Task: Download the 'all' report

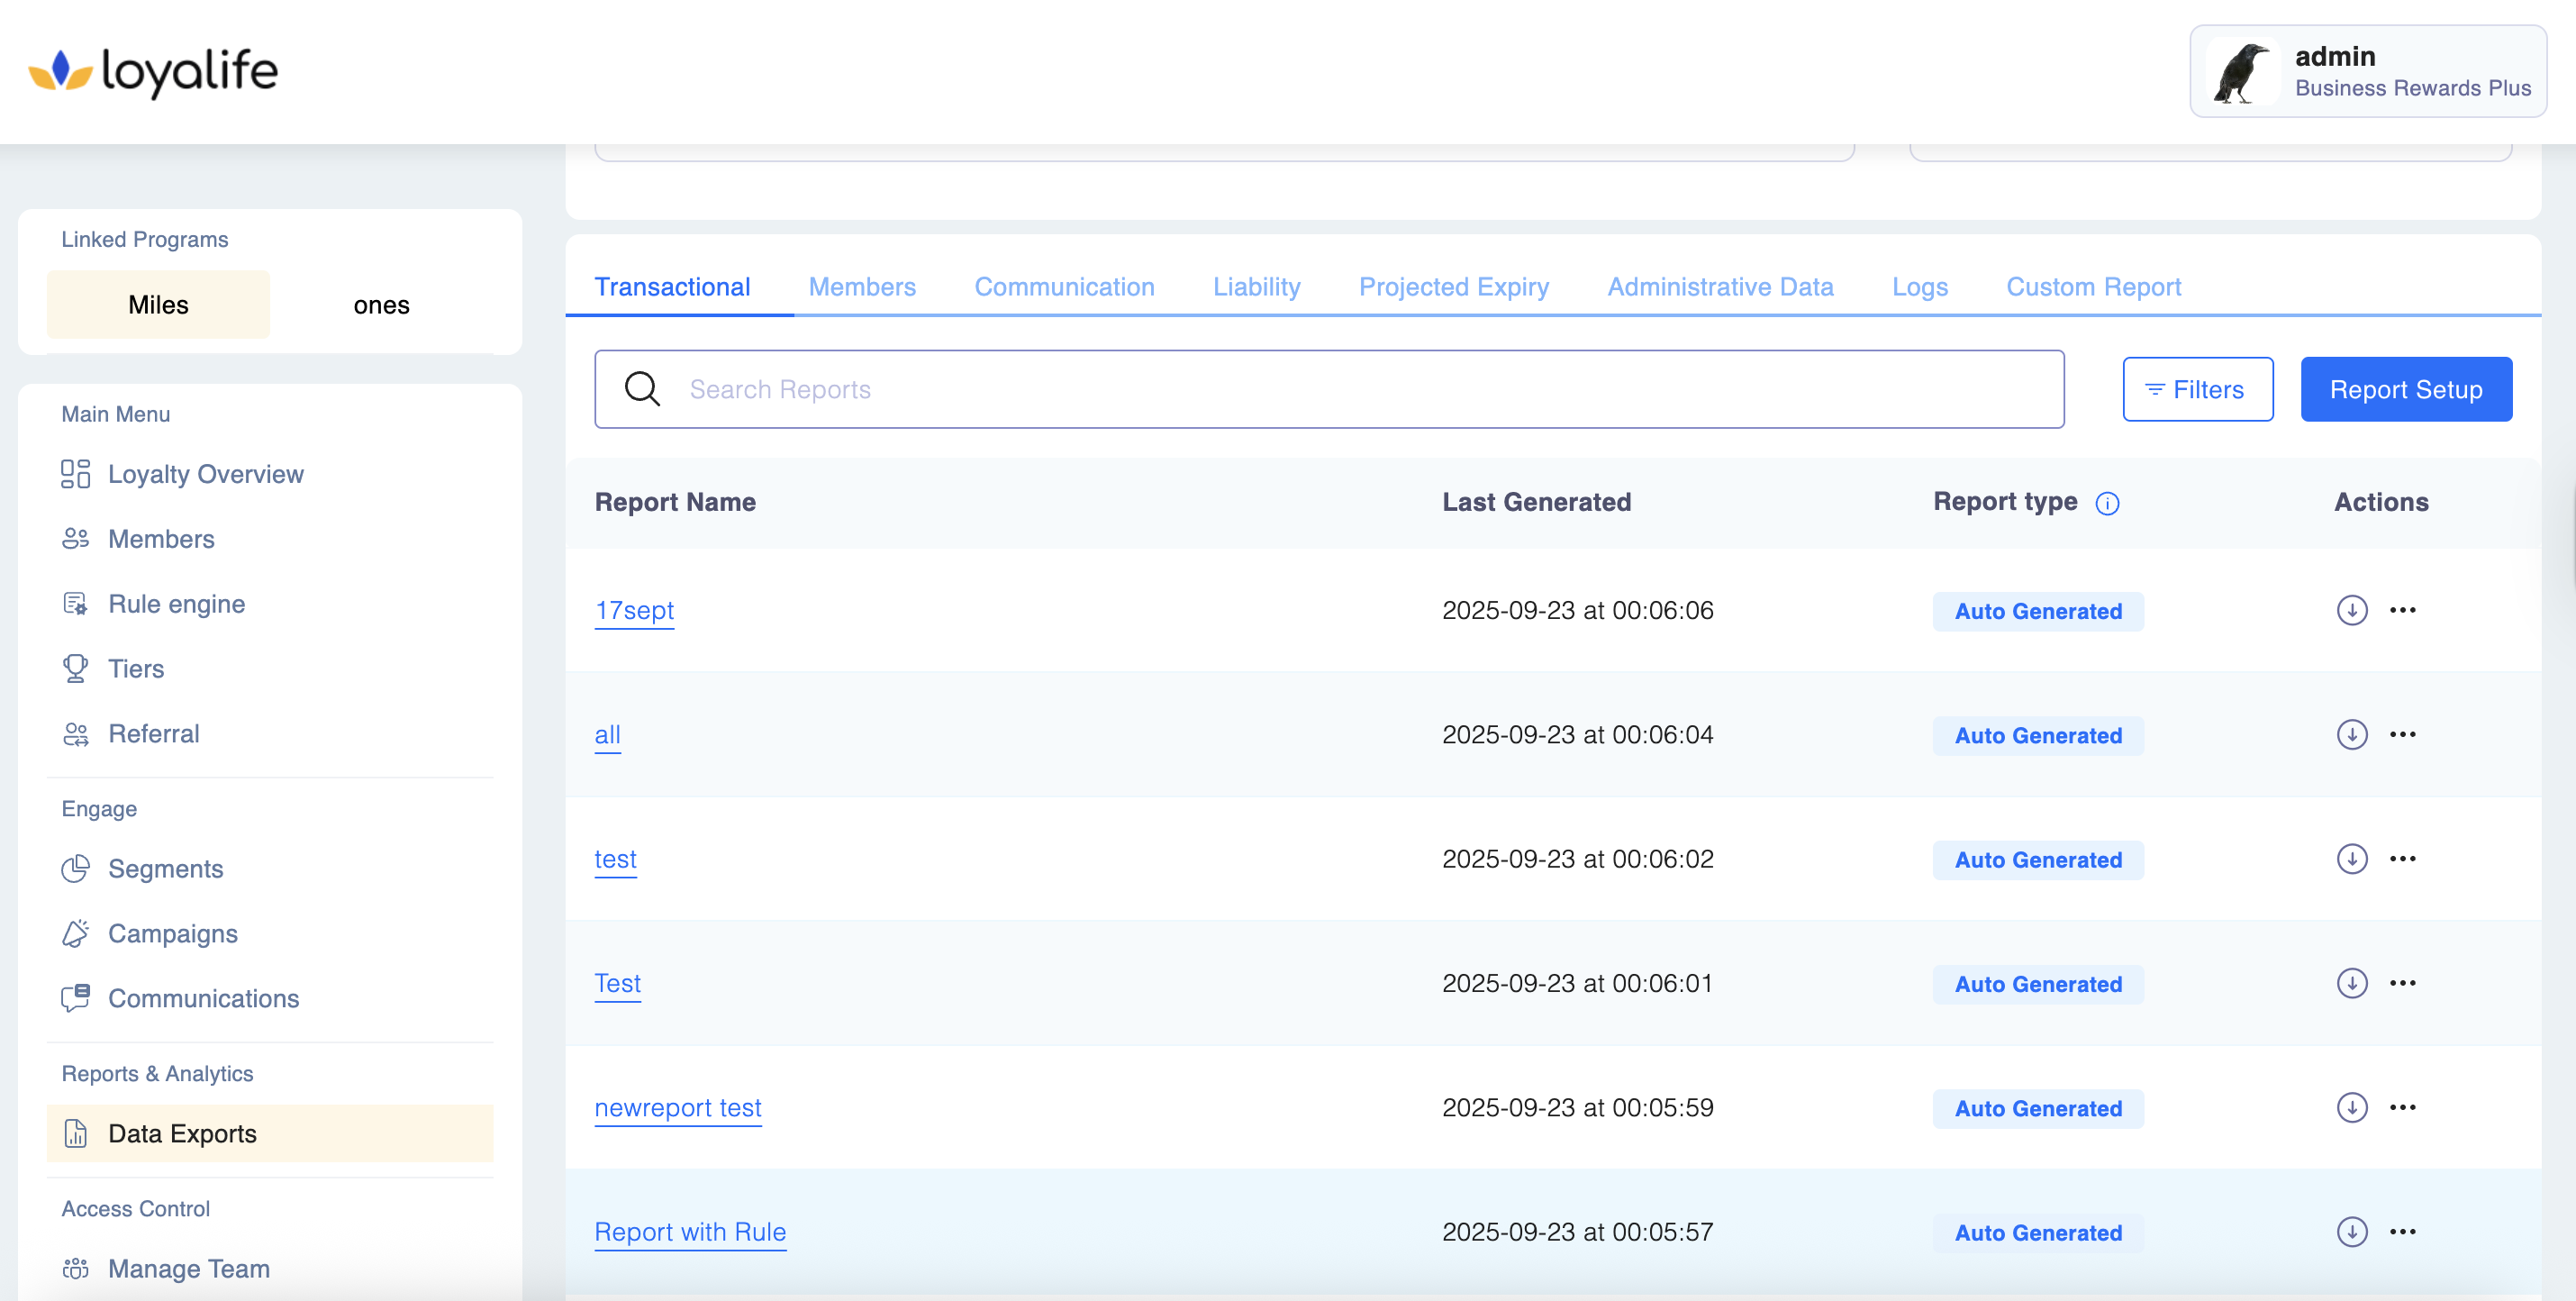Action: [x=2351, y=734]
